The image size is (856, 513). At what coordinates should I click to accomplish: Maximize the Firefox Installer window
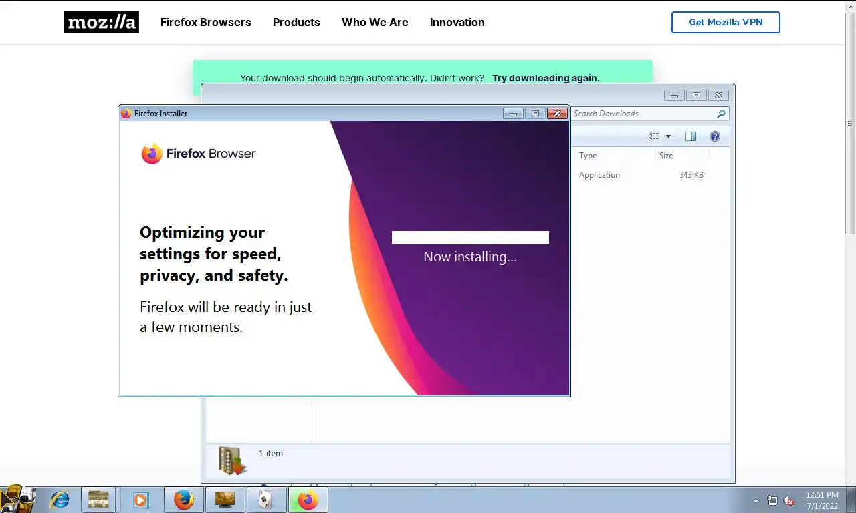tap(535, 114)
